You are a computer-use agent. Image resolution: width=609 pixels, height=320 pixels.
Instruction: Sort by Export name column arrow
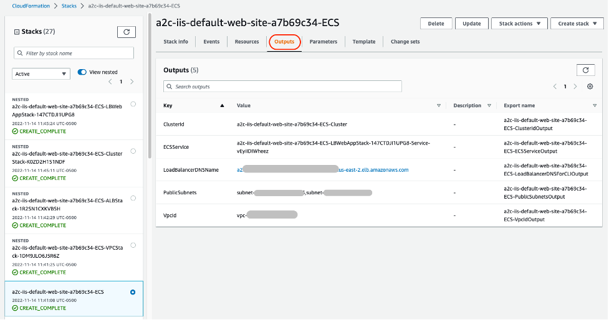click(x=595, y=105)
